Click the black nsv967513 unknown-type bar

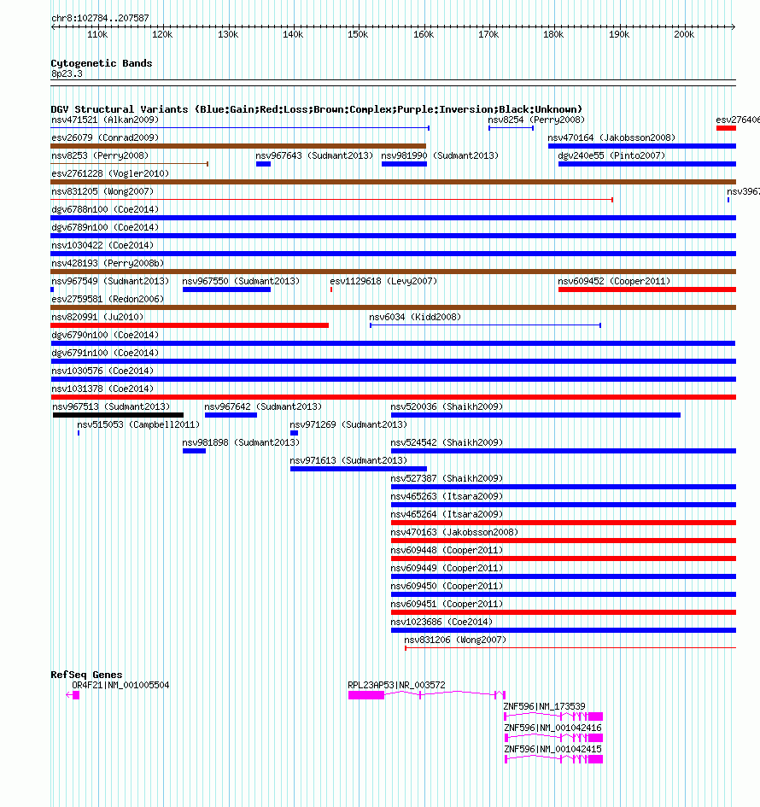click(x=118, y=415)
